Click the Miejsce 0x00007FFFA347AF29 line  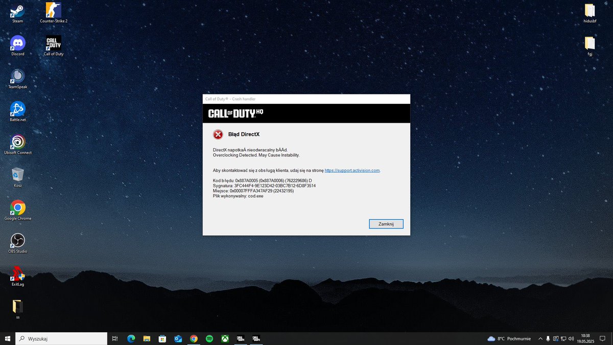coord(253,191)
